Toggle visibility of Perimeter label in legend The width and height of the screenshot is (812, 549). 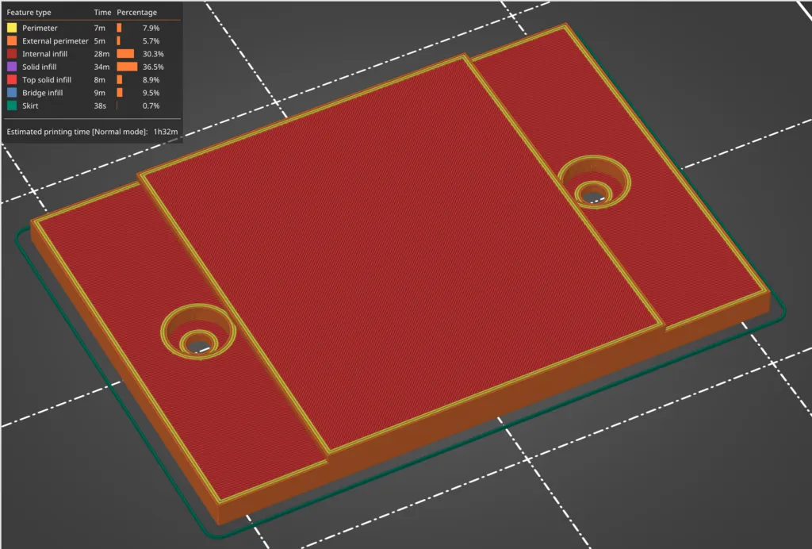[x=40, y=29]
